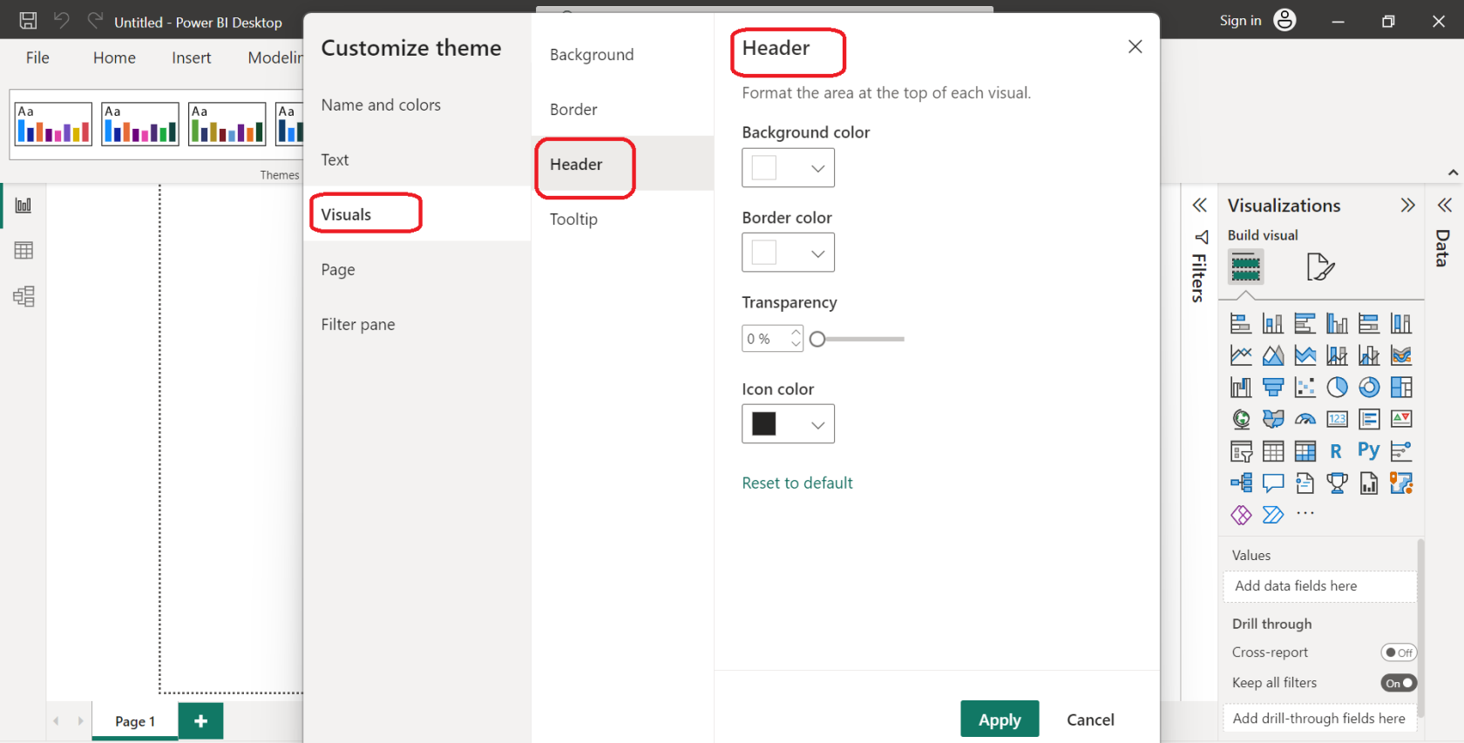This screenshot has height=743, width=1464.
Task: Select the globe map visual icon
Action: coord(1241,420)
